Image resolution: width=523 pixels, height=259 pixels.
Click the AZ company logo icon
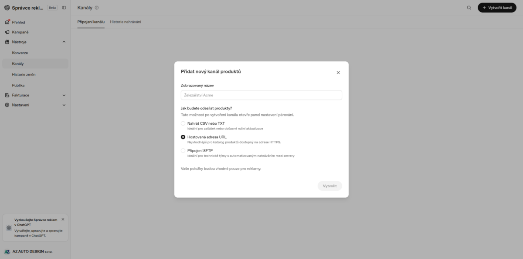pos(7,251)
